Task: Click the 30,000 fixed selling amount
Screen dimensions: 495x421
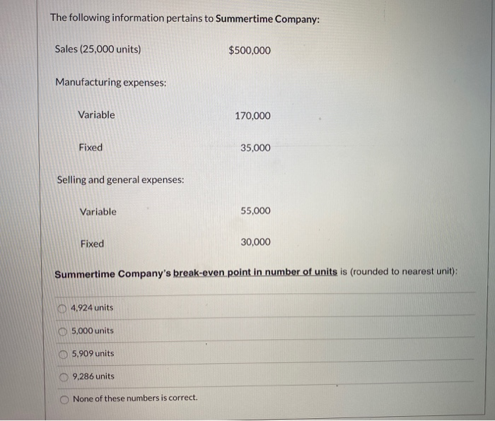Action: 255,242
